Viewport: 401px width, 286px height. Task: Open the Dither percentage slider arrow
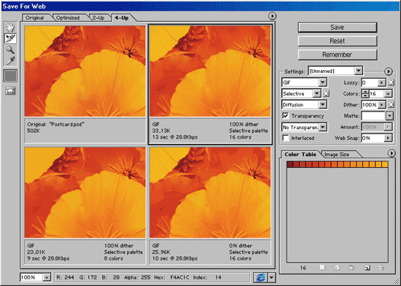pyautogui.click(x=381, y=104)
